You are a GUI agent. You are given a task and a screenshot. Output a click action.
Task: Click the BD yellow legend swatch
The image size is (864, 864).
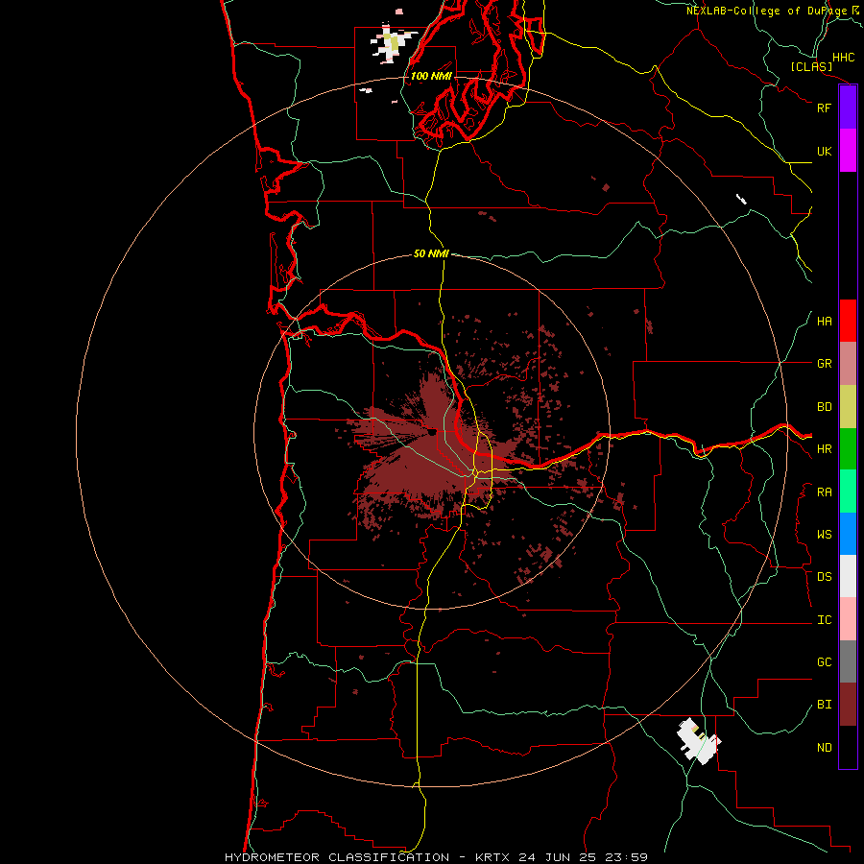point(848,407)
